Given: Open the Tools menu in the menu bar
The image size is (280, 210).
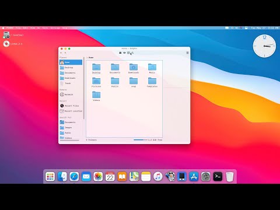Looking at the screenshot, I should click(45, 28).
